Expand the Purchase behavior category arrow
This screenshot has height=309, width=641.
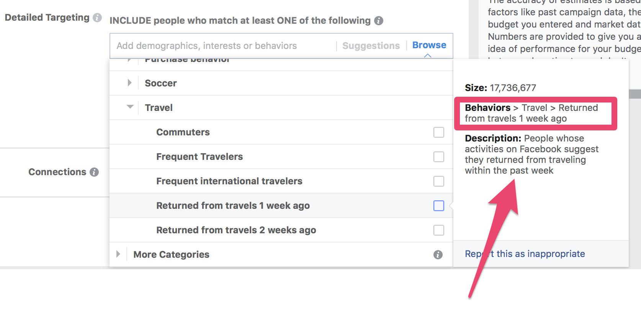[129, 60]
